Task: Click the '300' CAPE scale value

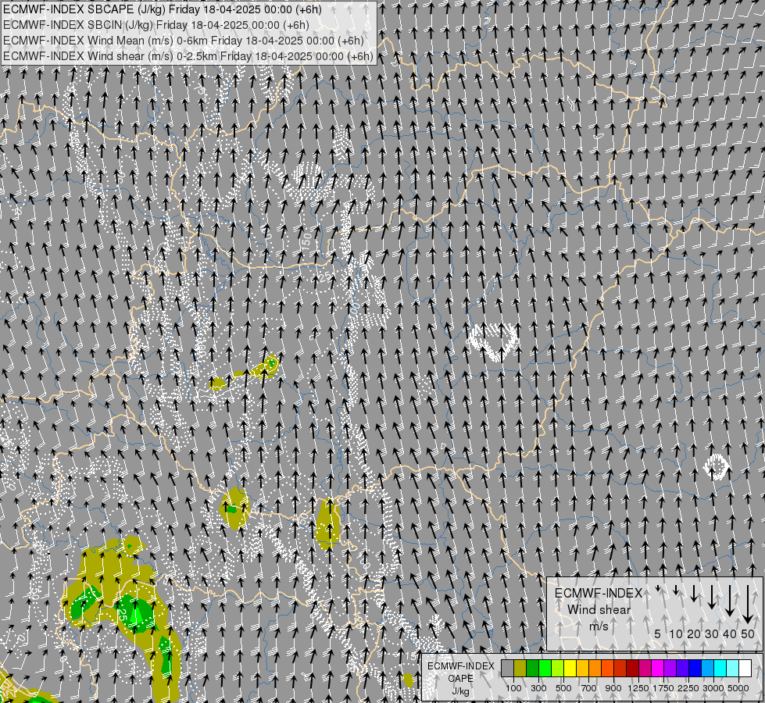Action: (538, 688)
